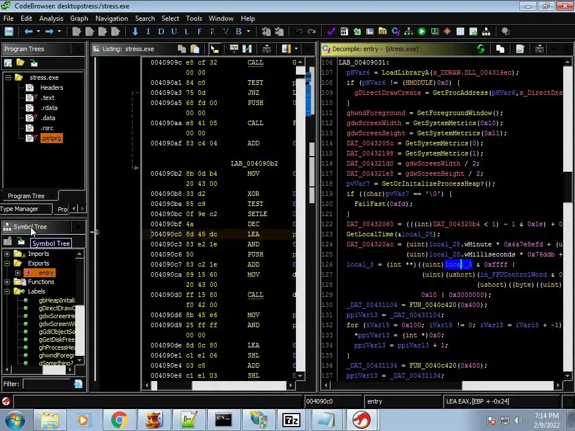
Task: Open the Memory Map chip icon
Action: [x=435, y=31]
